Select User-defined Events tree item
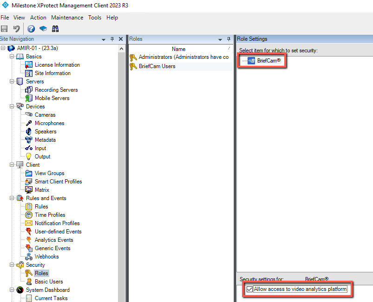This screenshot has height=302, width=373. pos(58,232)
